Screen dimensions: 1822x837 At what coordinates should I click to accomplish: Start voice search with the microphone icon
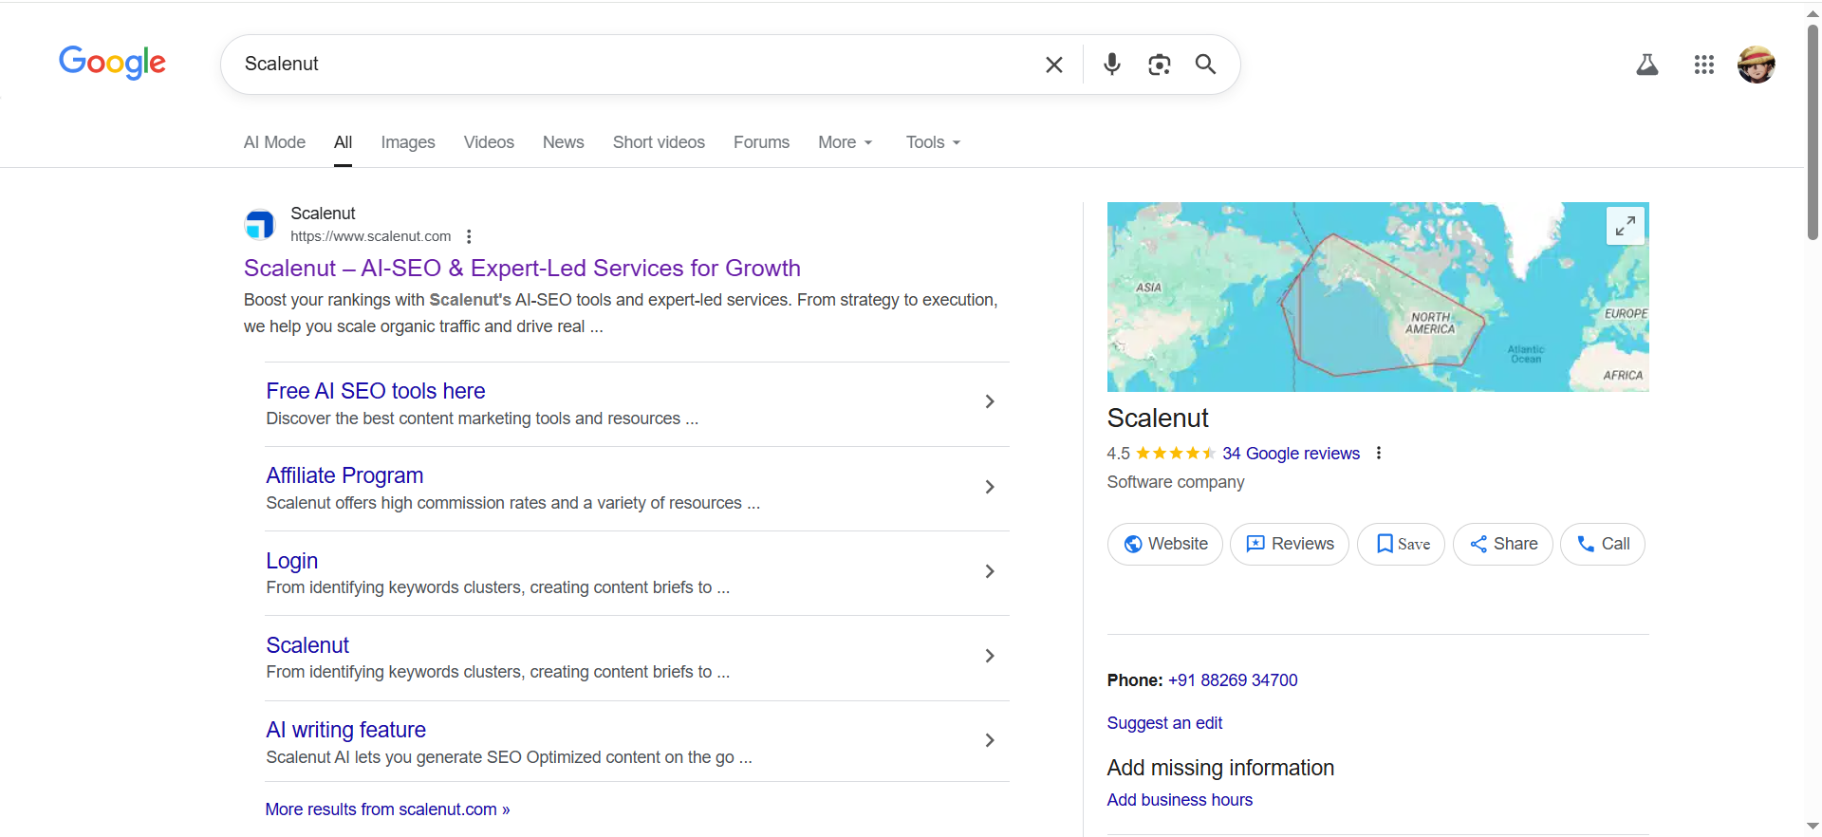(1112, 65)
